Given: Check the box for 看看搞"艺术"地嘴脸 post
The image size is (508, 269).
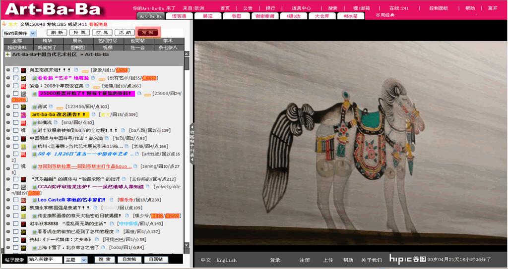Looking at the screenshot, I should point(15,78).
